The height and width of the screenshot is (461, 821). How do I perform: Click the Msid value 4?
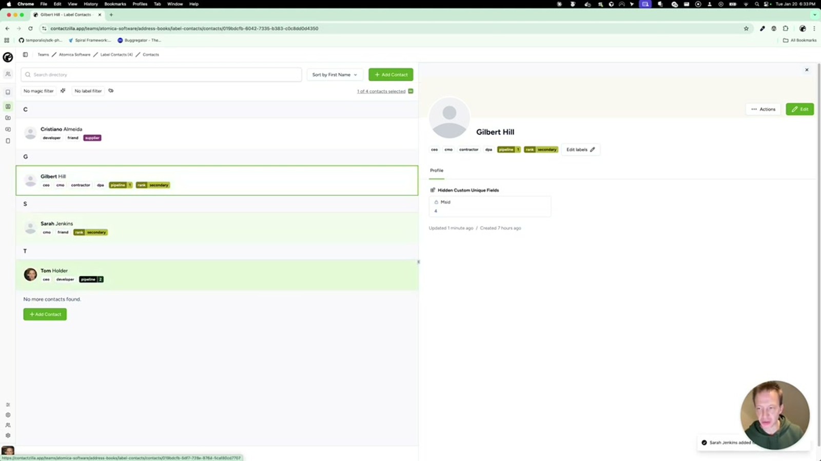(x=436, y=211)
